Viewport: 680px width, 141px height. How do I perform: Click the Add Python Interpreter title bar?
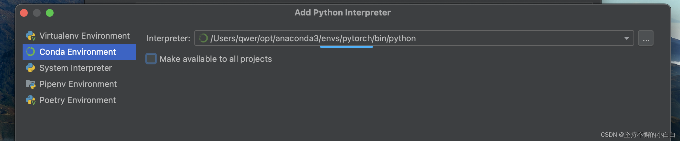[x=343, y=13]
